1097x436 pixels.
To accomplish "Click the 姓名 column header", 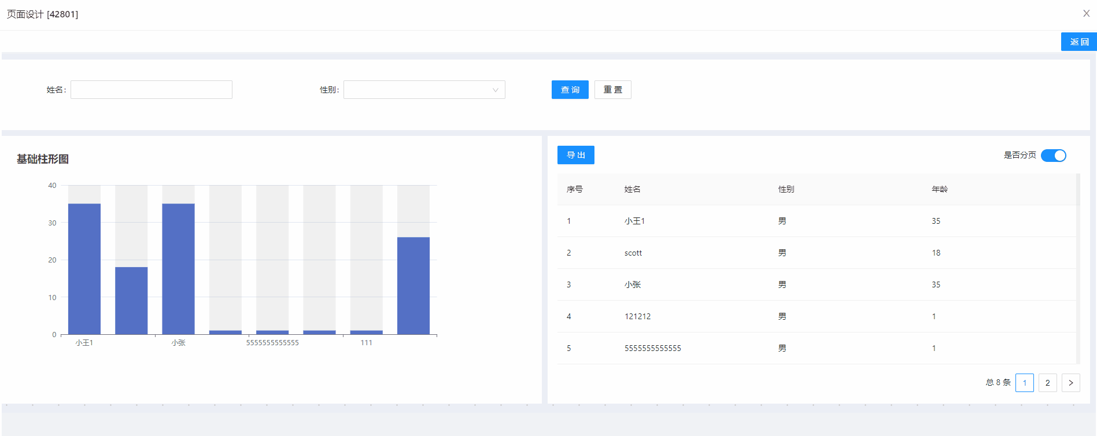I will [x=632, y=189].
